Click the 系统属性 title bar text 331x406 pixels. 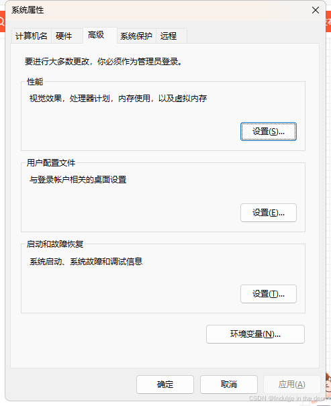point(28,10)
